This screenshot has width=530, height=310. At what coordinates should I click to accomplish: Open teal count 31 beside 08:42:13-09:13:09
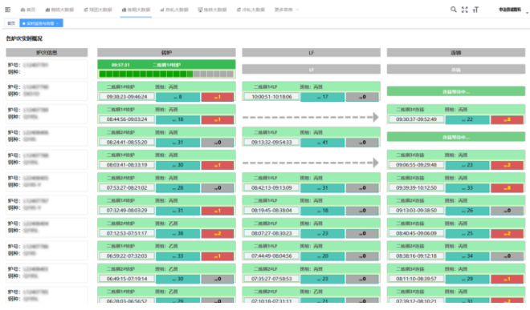(x=323, y=188)
